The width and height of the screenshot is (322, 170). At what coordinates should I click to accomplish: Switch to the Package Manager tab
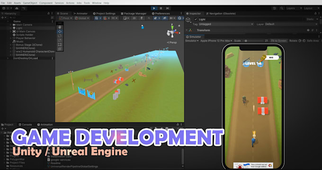[134, 13]
